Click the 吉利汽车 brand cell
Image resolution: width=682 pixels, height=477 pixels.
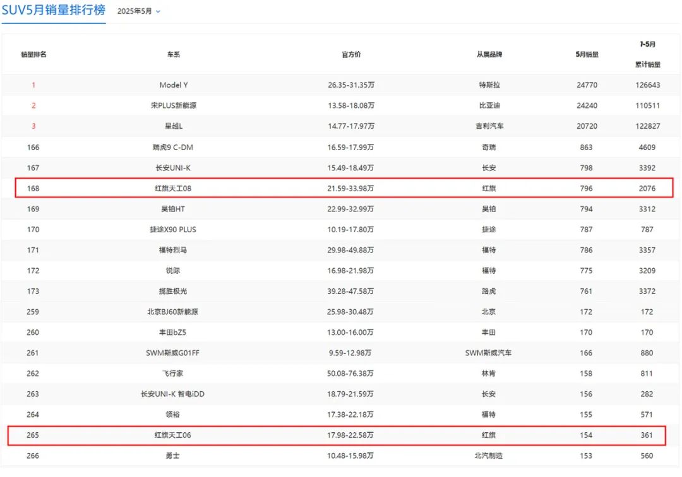pos(489,126)
